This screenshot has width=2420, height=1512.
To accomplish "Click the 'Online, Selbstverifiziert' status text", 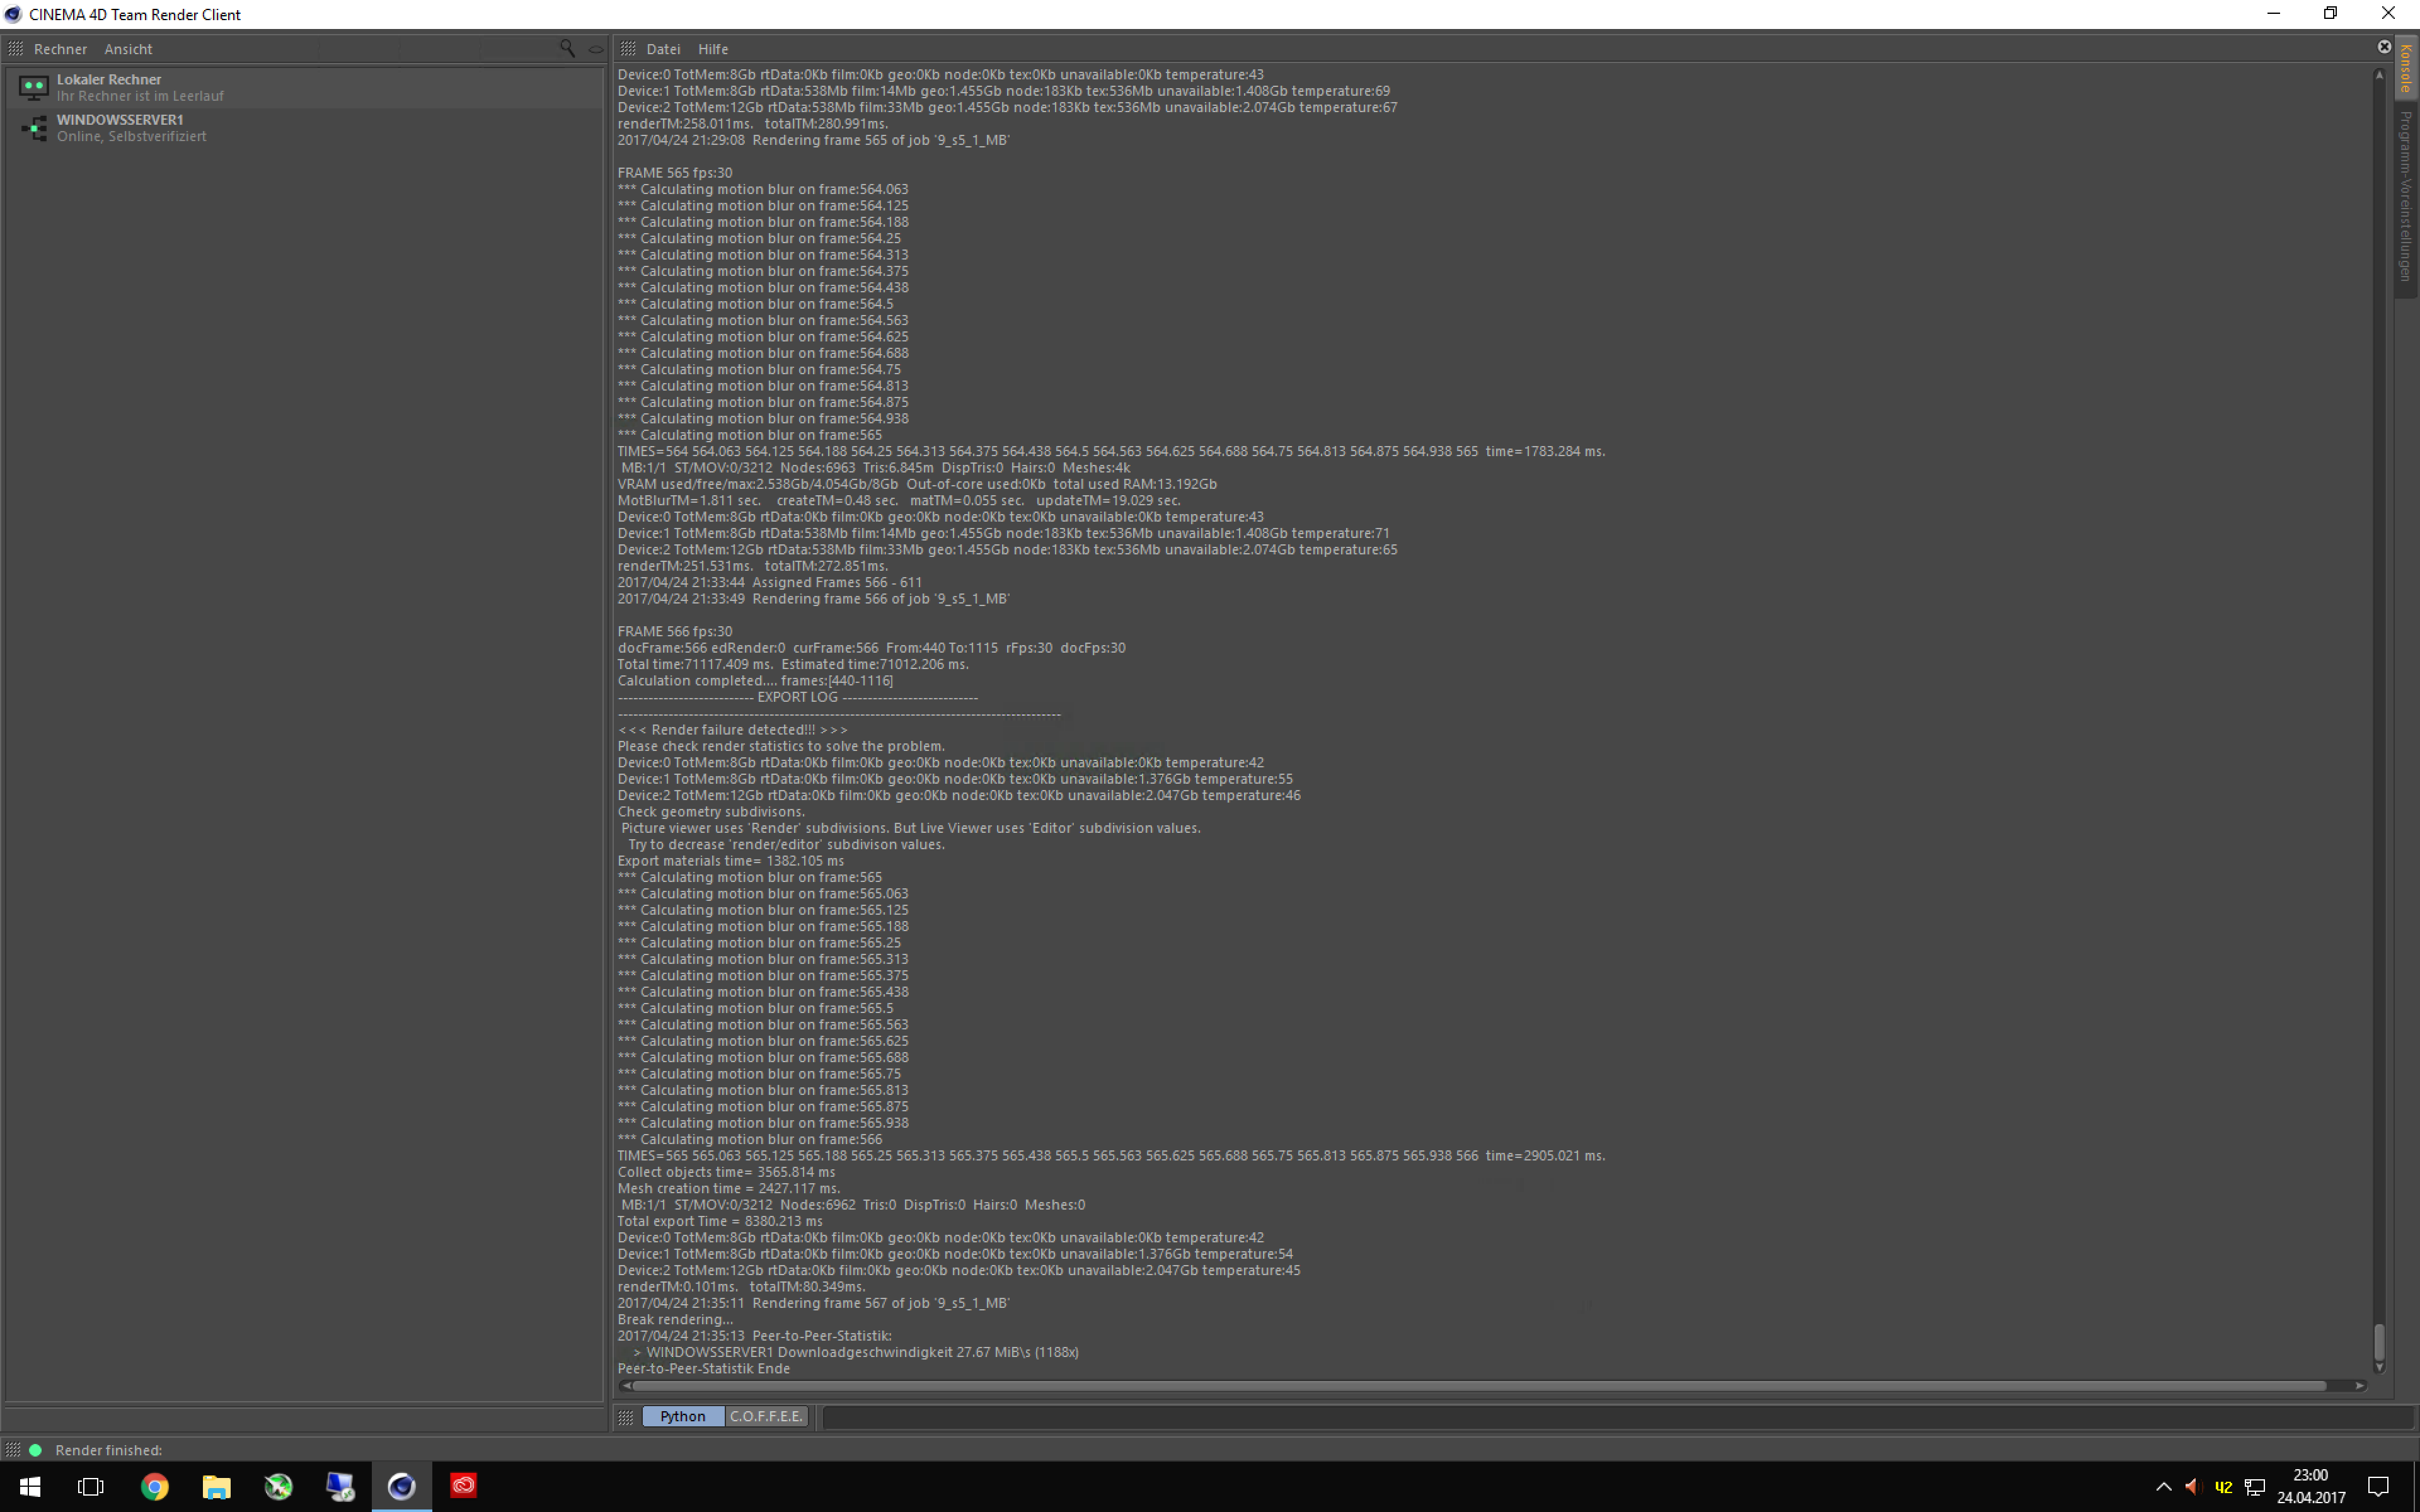I will [132, 136].
